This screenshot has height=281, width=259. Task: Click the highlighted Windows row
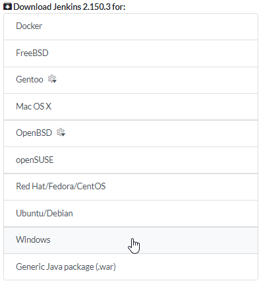pyautogui.click(x=130, y=240)
